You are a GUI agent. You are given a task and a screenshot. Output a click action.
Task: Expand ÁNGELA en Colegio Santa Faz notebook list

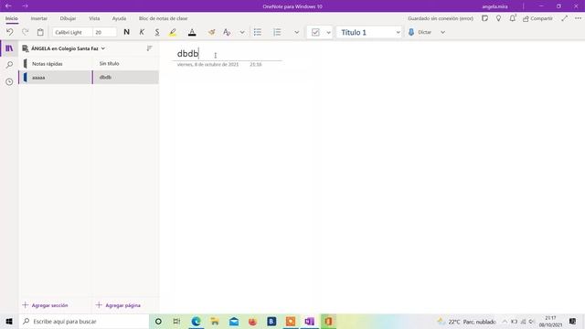64,48
